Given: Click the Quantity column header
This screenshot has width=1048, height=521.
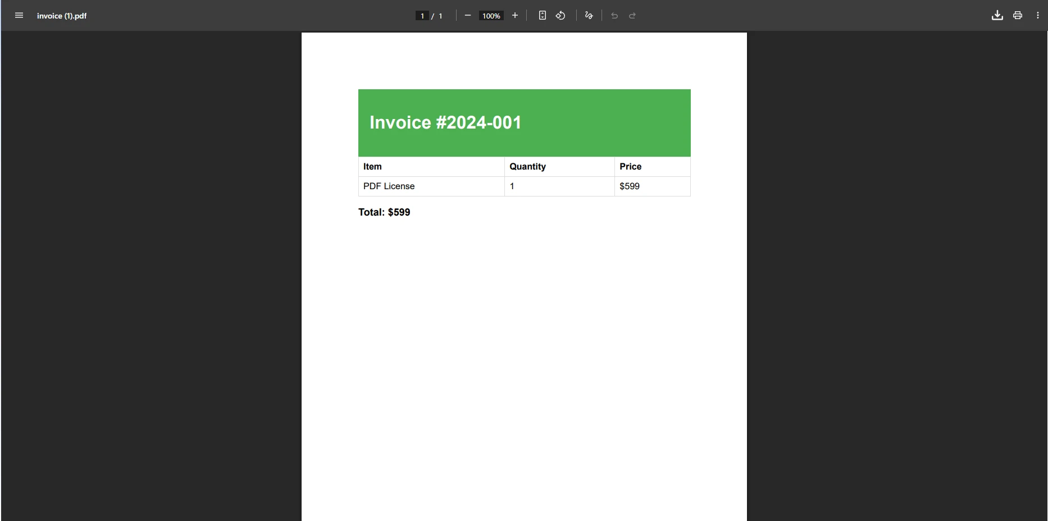Looking at the screenshot, I should 527,166.
